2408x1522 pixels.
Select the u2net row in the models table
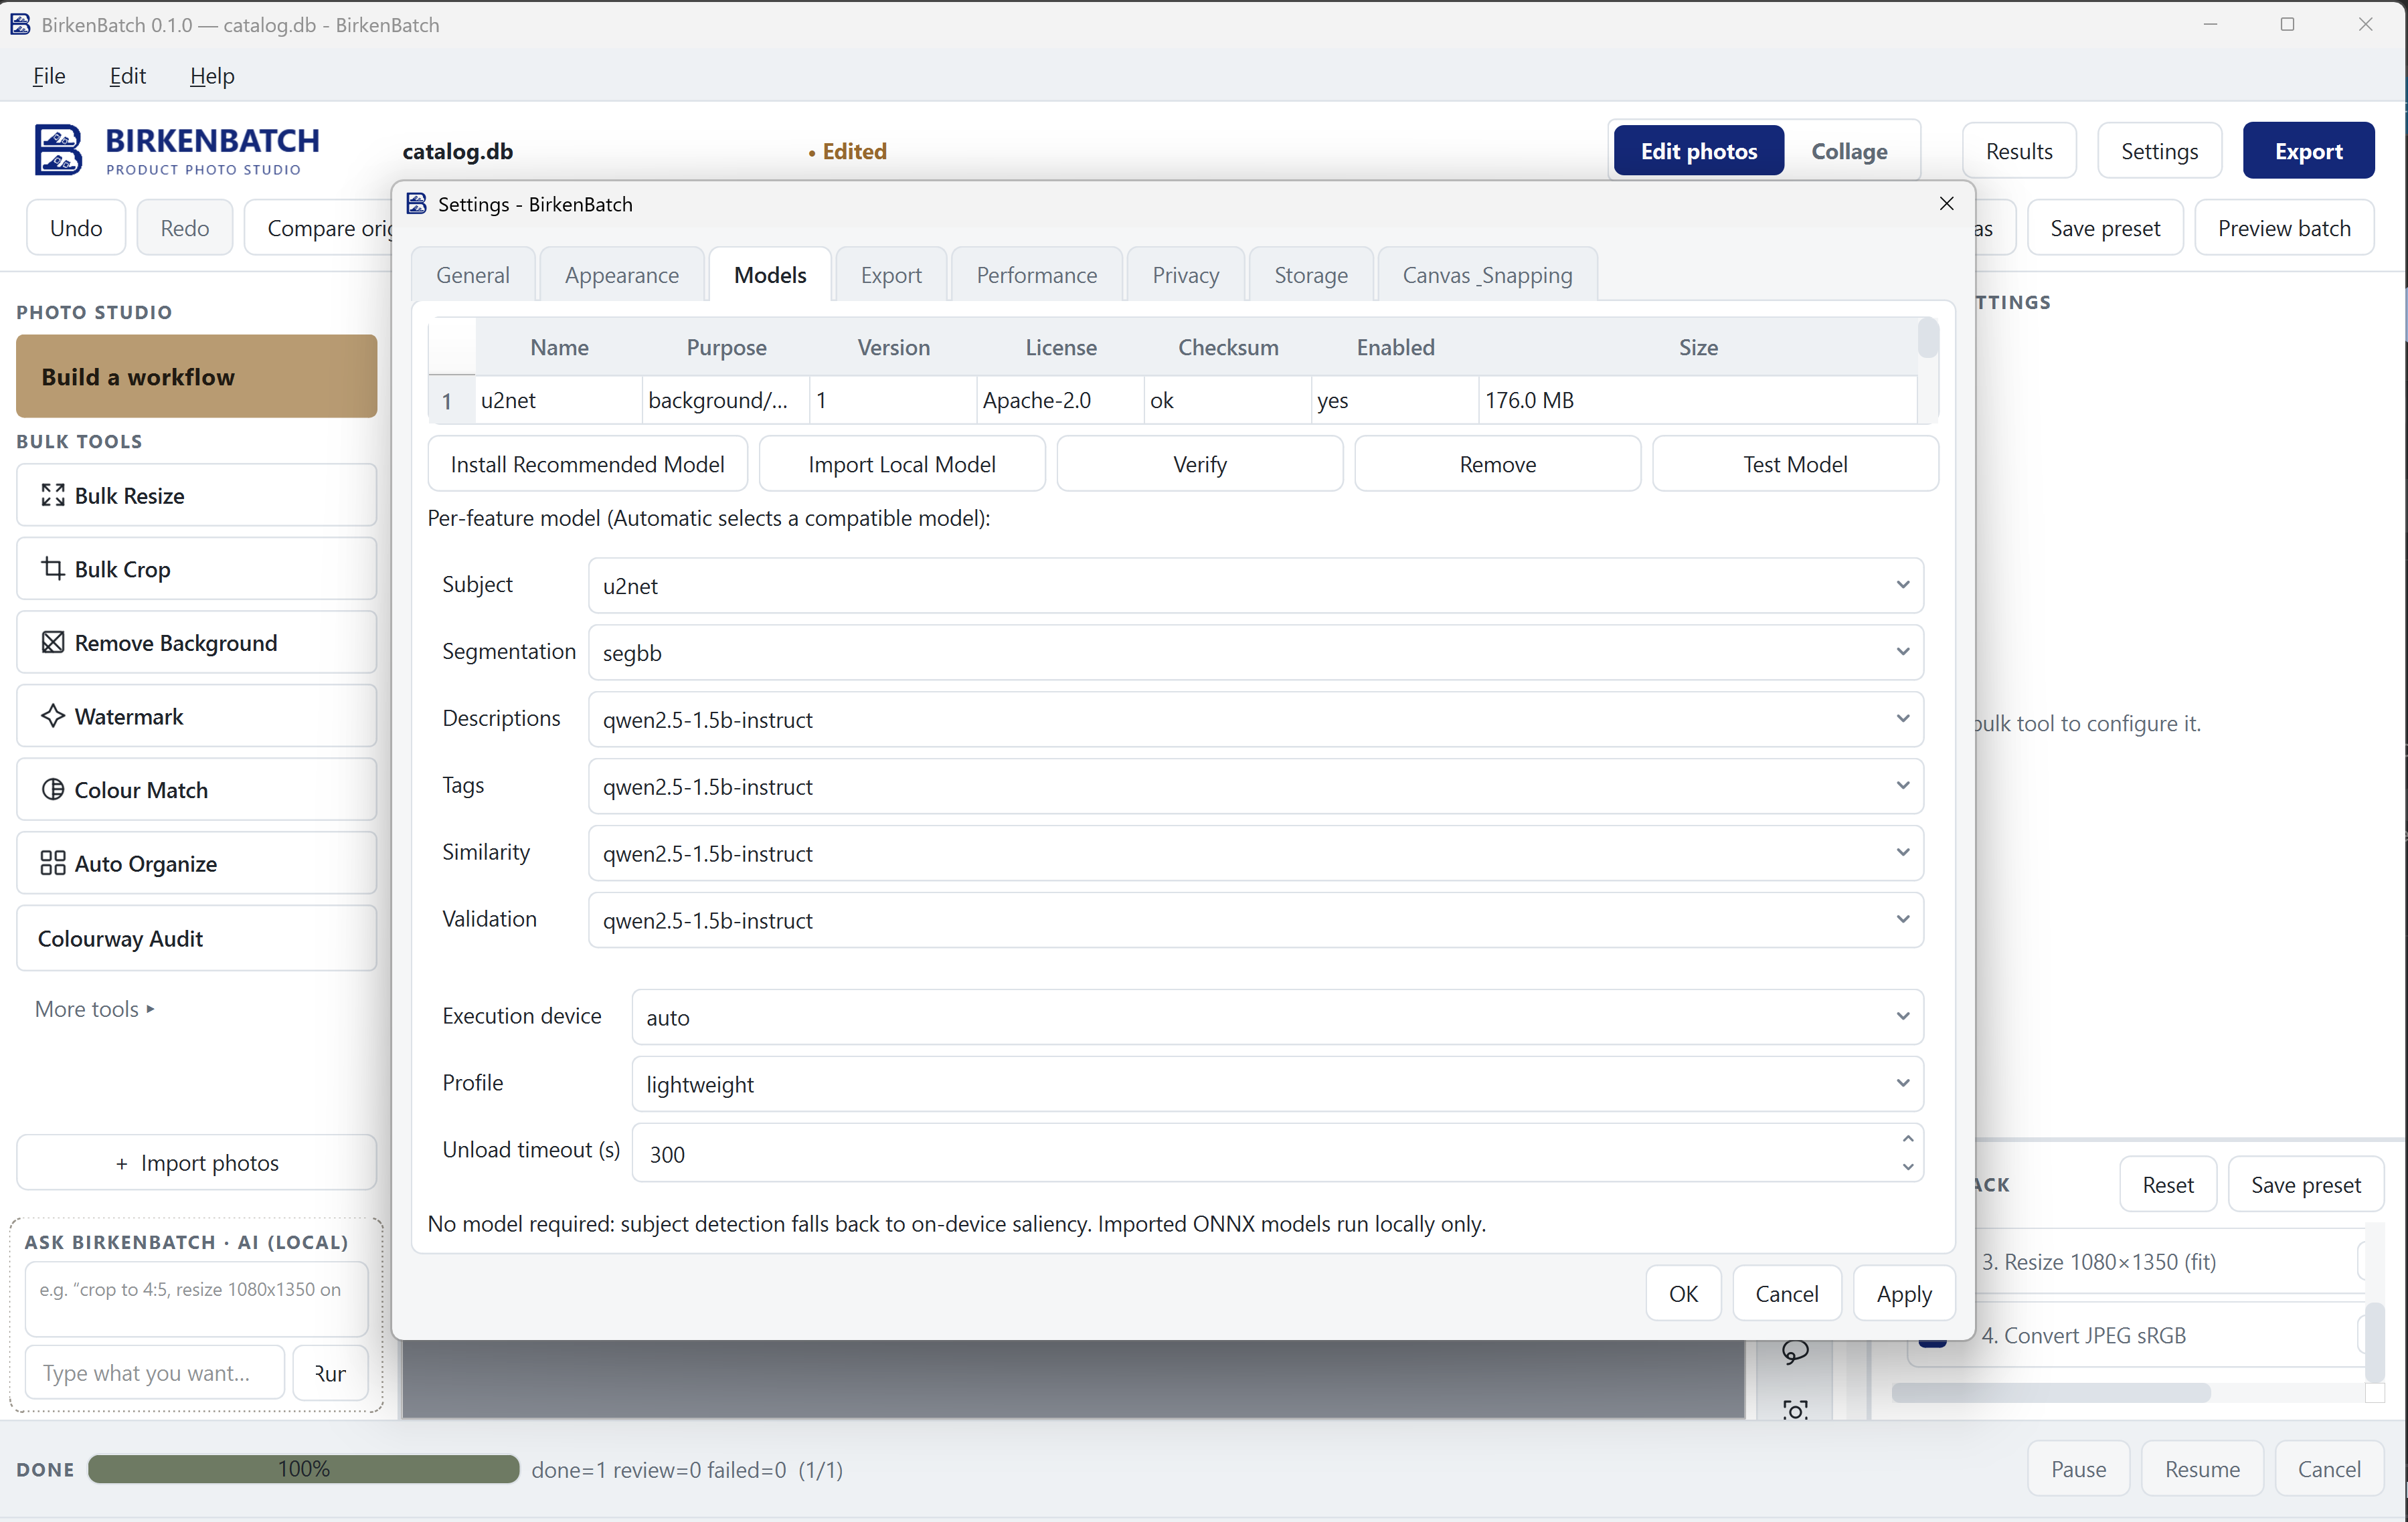tap(1173, 401)
